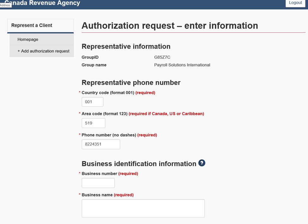Click the Address tooltip in the top-left corner
This screenshot has width=308, height=224.
[5, 5]
